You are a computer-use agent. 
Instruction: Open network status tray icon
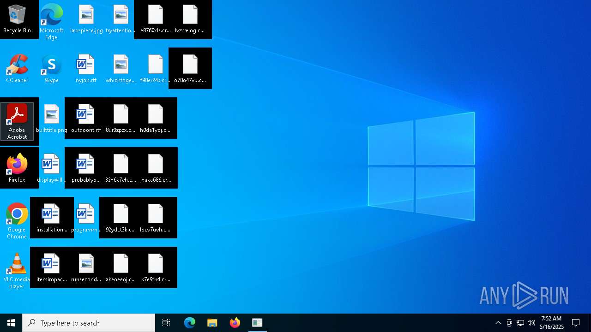click(x=520, y=323)
